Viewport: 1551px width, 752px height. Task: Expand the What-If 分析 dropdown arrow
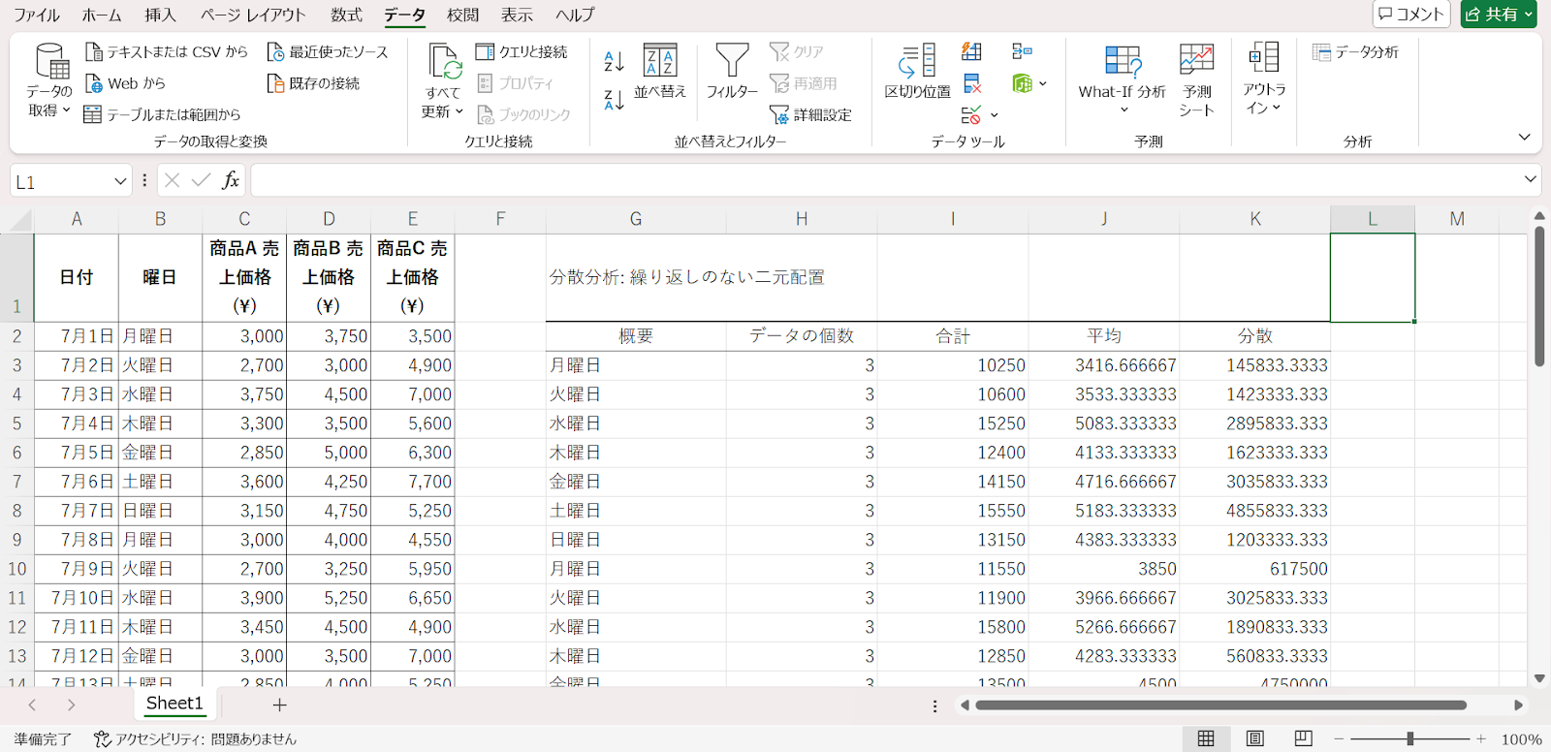point(1124,110)
